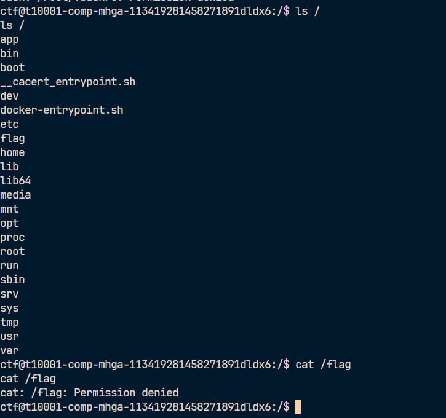The height and width of the screenshot is (418, 446).
Task: Click the 'sbin' directory name
Action: pyautogui.click(x=13, y=280)
